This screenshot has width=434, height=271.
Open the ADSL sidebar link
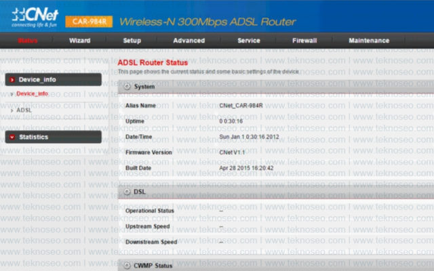[24, 110]
